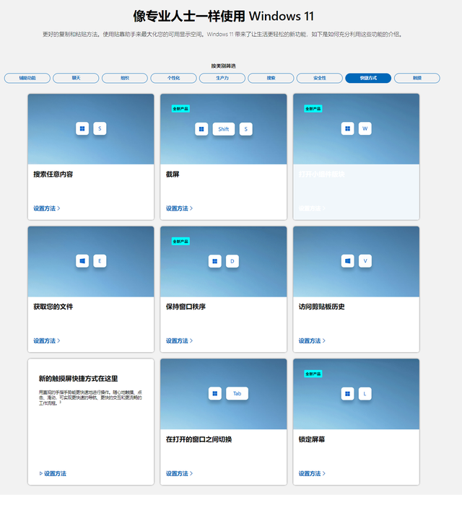Click the E key icon in 获取您的文件 card
Viewport: 462px width, 505px height.
pyautogui.click(x=100, y=261)
